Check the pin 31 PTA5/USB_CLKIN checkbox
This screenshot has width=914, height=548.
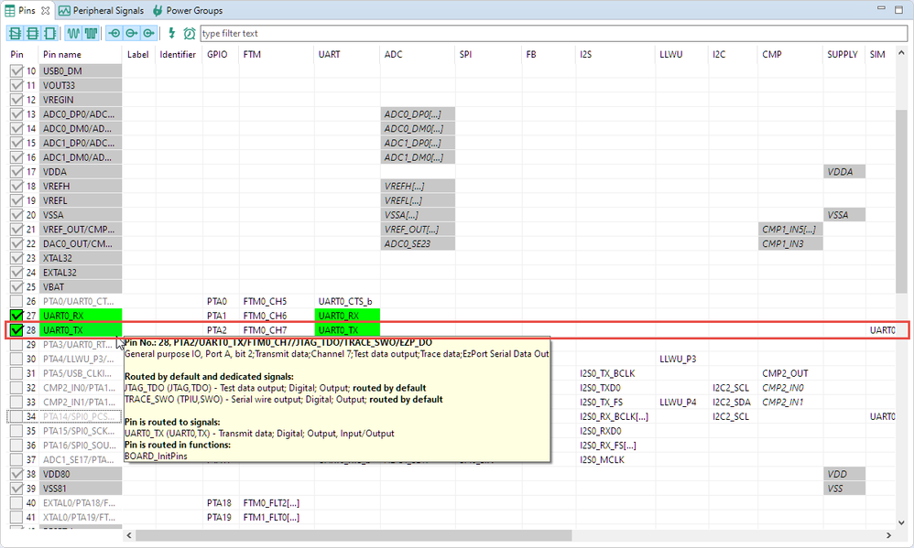(16, 373)
